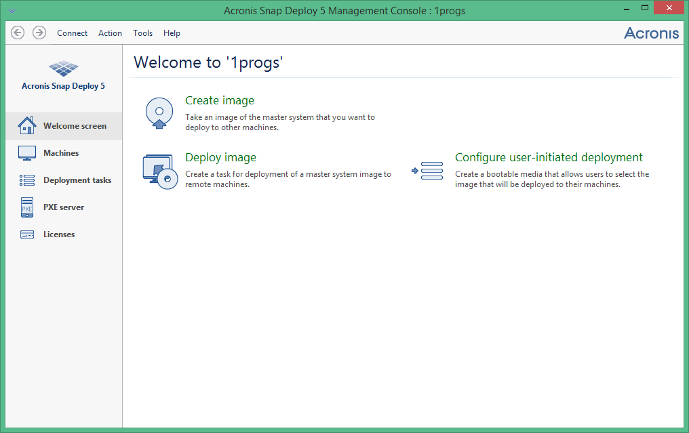689x433 pixels.
Task: Click the Licenses card icon
Action: coord(27,234)
